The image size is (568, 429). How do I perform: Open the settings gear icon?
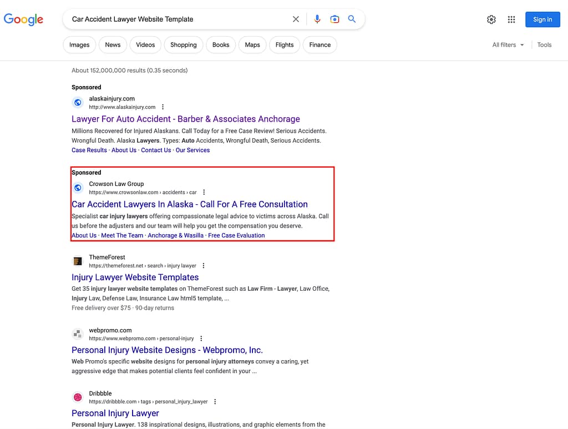point(491,19)
